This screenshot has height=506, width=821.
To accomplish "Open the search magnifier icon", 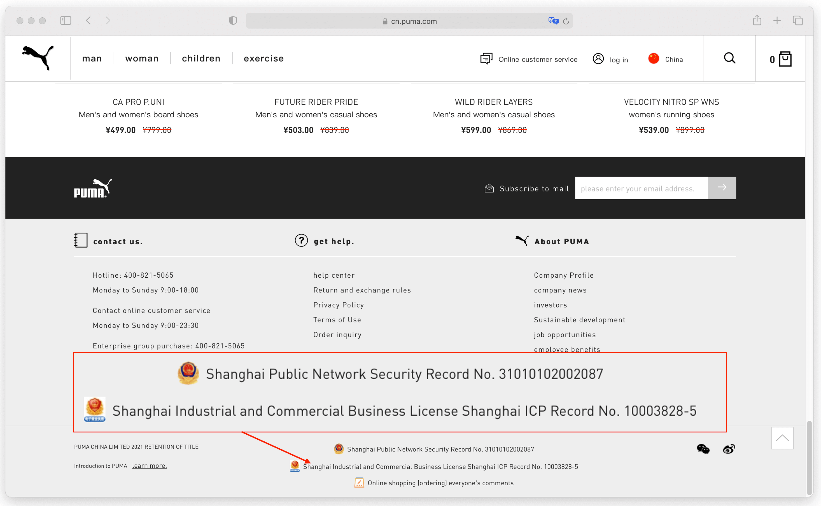I will [729, 58].
